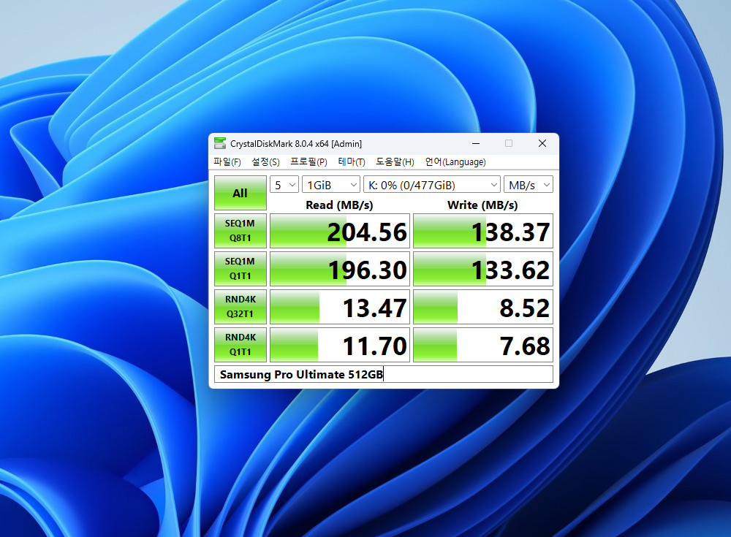The image size is (731, 537).
Task: Open the test size dropdown showing 1GiB
Action: [x=331, y=185]
